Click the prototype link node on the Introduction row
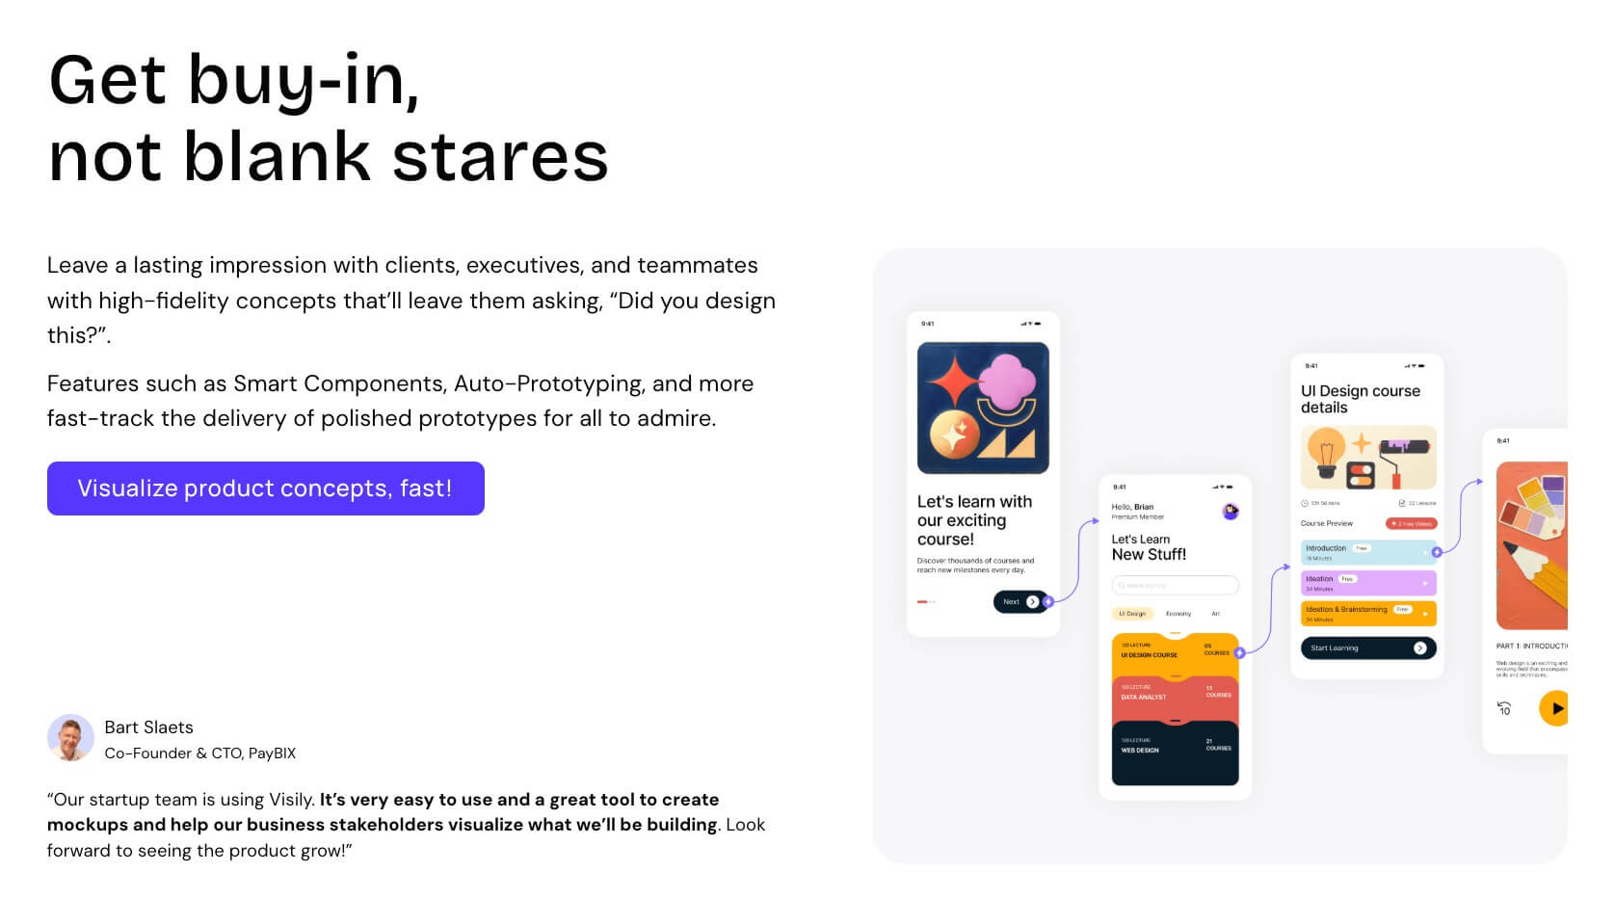The height and width of the screenshot is (898, 1615). point(1437,552)
